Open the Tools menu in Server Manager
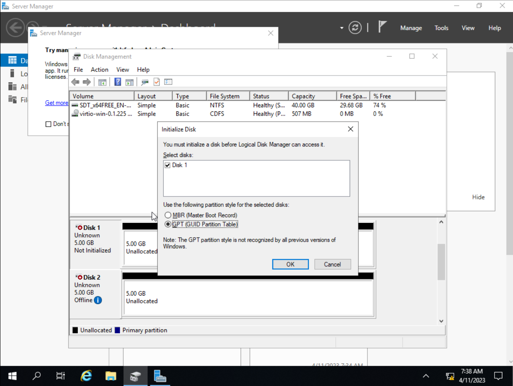The height and width of the screenshot is (386, 513). pyautogui.click(x=441, y=28)
